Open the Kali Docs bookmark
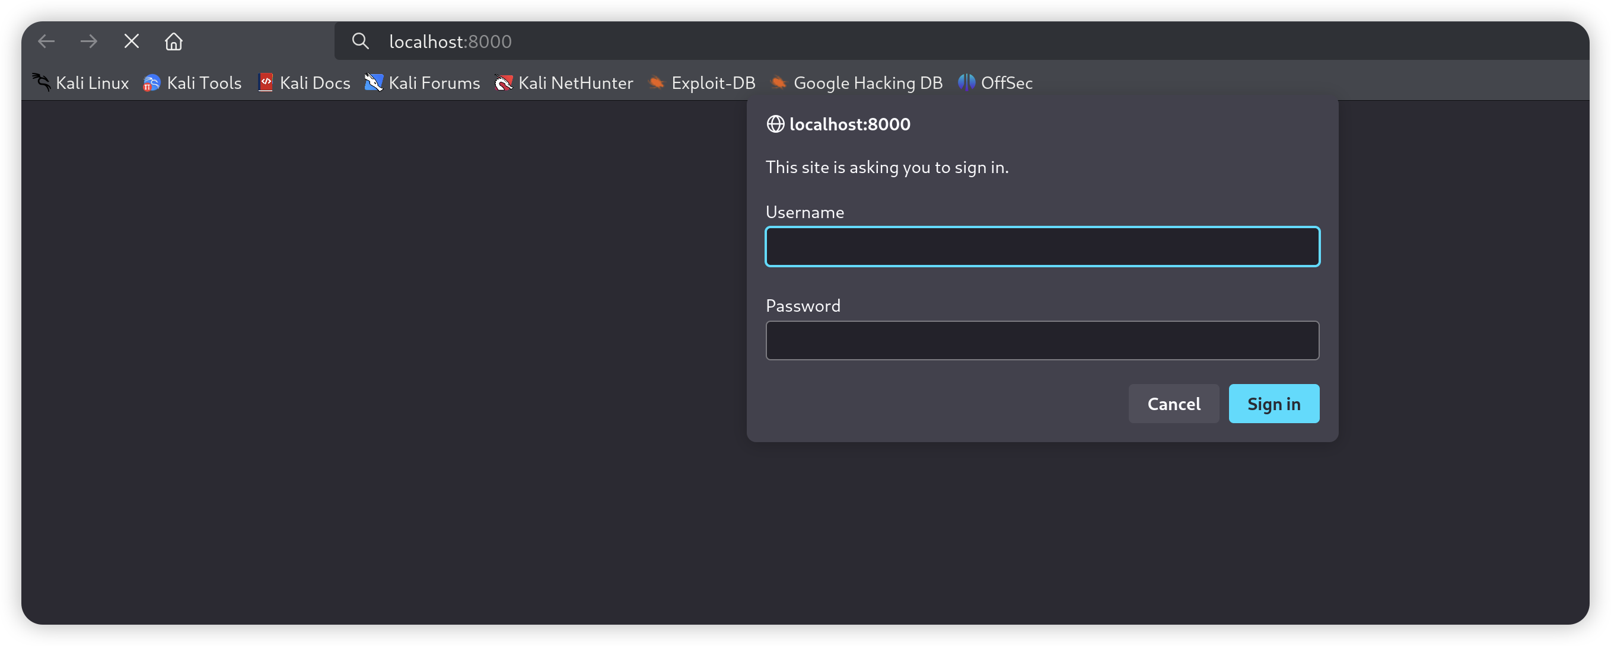The height and width of the screenshot is (646, 1611). (x=304, y=82)
